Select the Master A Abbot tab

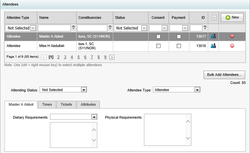point(21,104)
